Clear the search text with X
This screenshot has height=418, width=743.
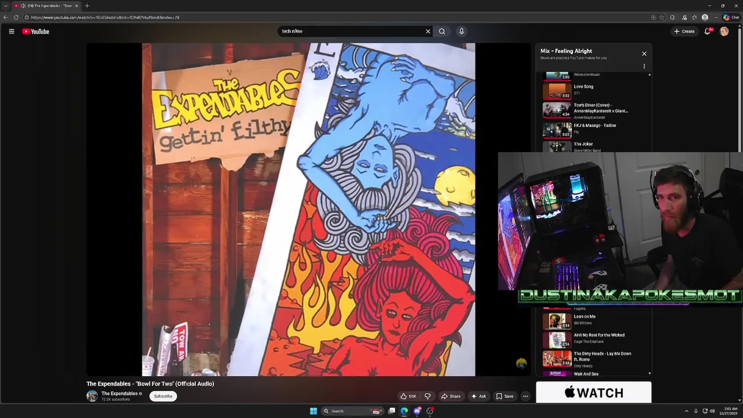428,31
